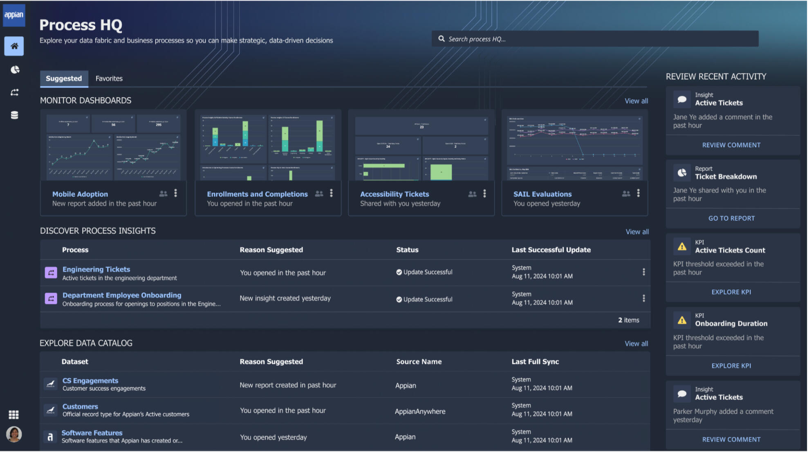The width and height of the screenshot is (809, 452).
Task: Open the data catalog database sidebar icon
Action: tap(15, 116)
